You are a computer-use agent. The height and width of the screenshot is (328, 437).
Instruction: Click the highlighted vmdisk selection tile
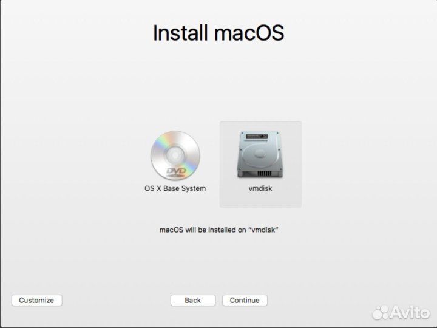click(260, 164)
